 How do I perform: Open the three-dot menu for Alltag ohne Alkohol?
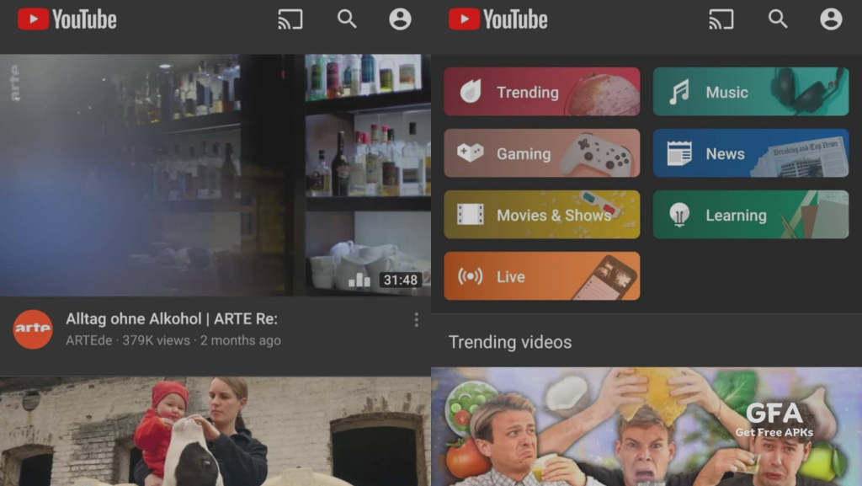[x=416, y=320]
